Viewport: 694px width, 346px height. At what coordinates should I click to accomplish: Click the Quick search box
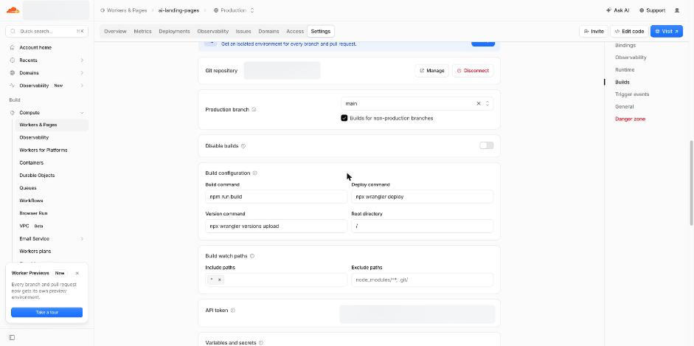(x=47, y=32)
